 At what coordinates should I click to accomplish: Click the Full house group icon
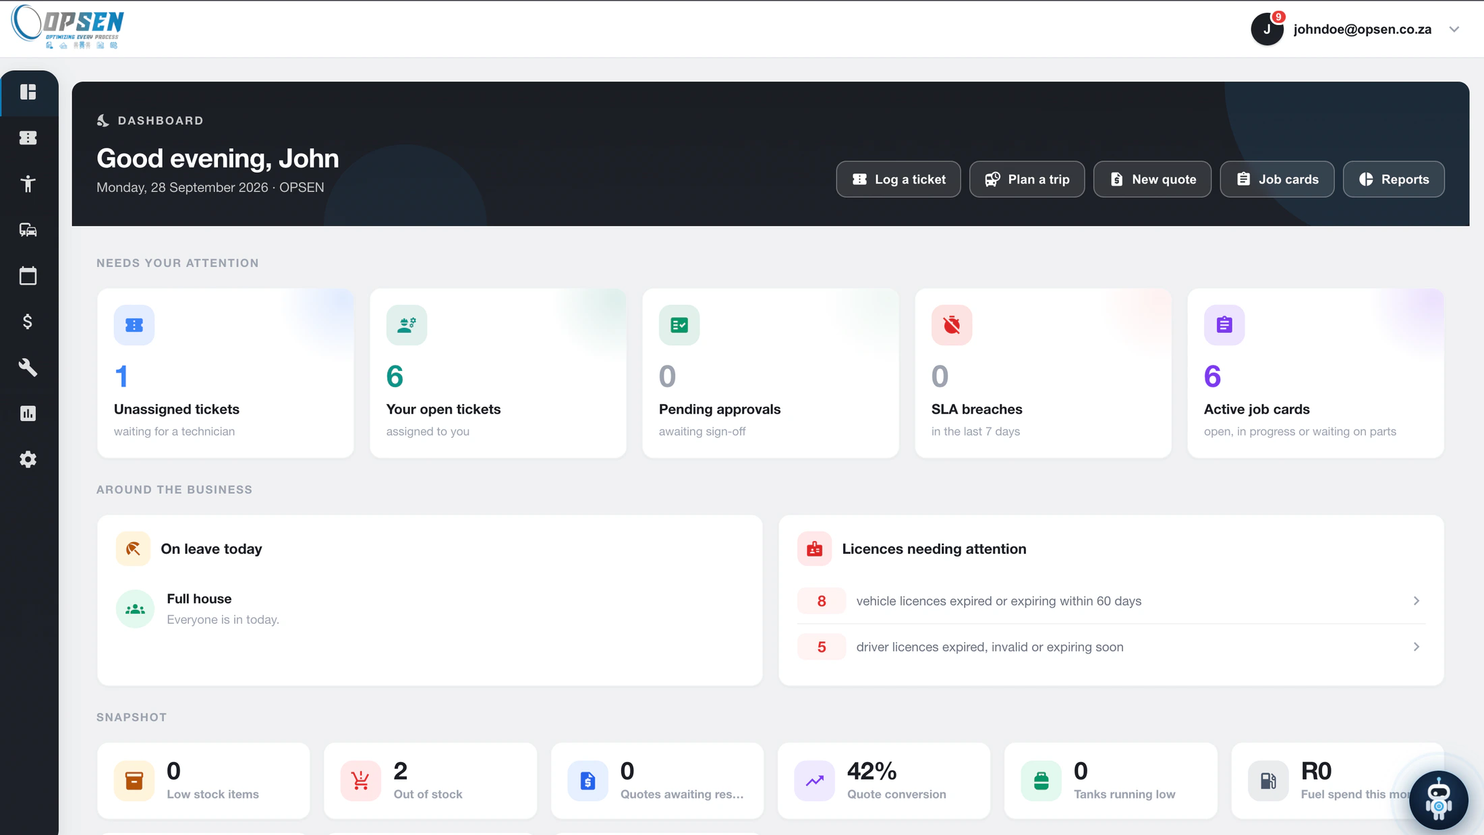pyautogui.click(x=135, y=609)
